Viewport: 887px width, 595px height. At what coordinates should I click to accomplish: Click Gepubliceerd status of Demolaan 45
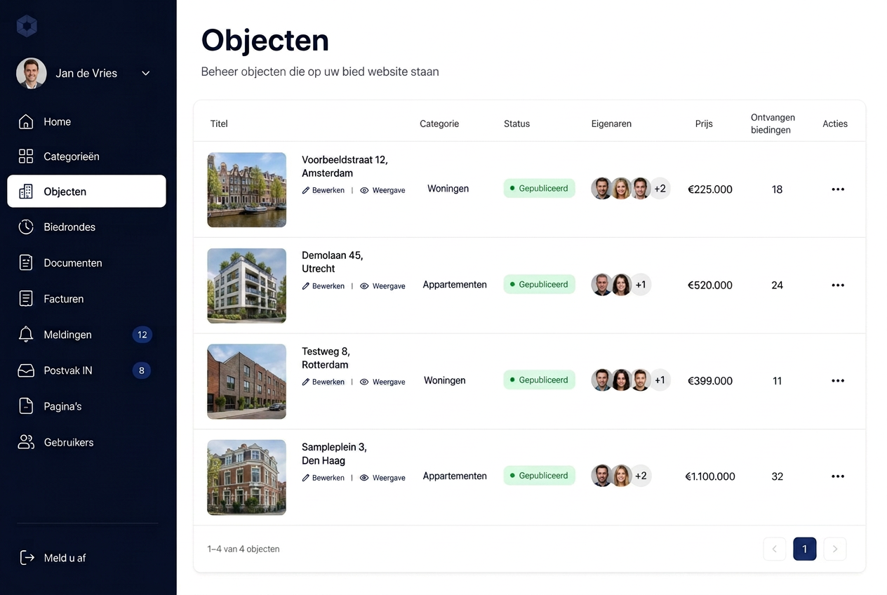(x=539, y=284)
